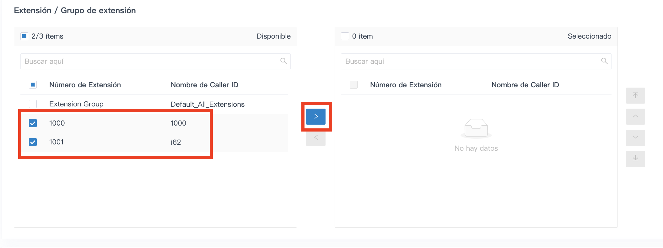Click the move-up chevron button
This screenshot has width=663, height=248.
coord(635,116)
